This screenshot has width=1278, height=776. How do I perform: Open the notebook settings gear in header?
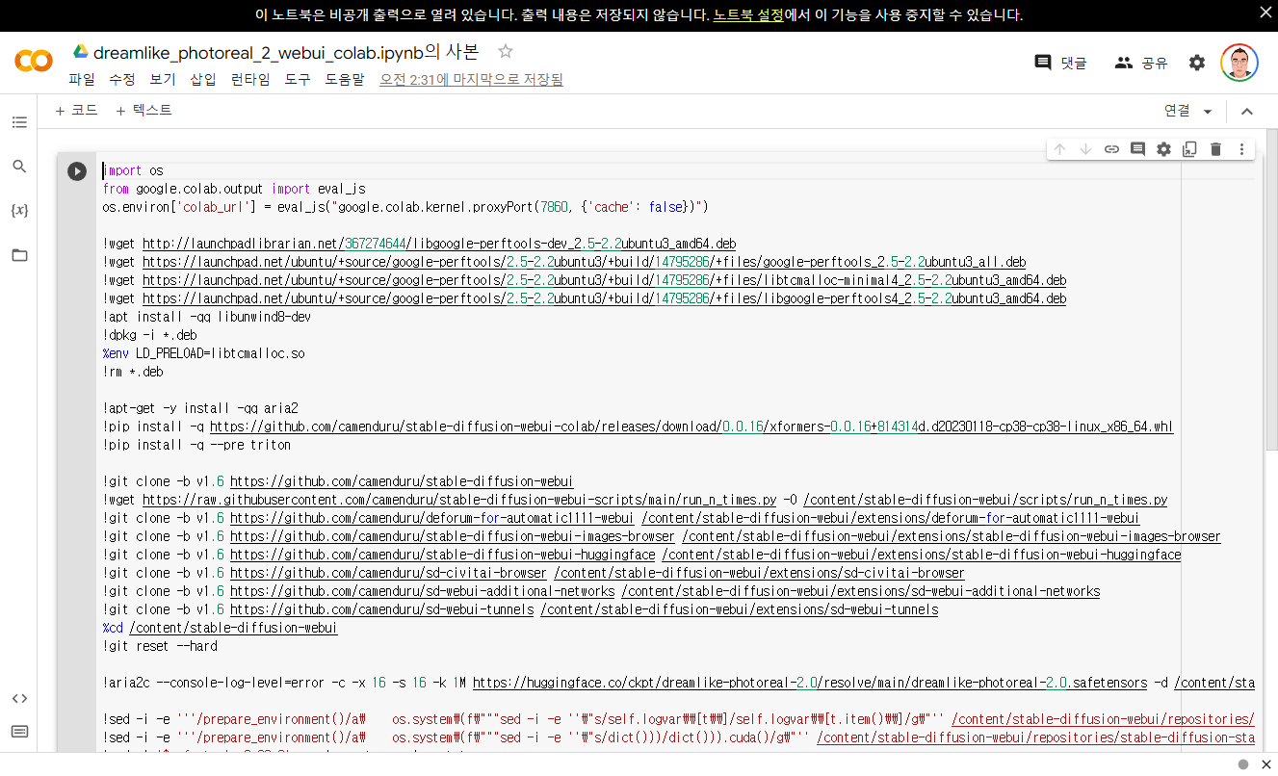(1197, 63)
